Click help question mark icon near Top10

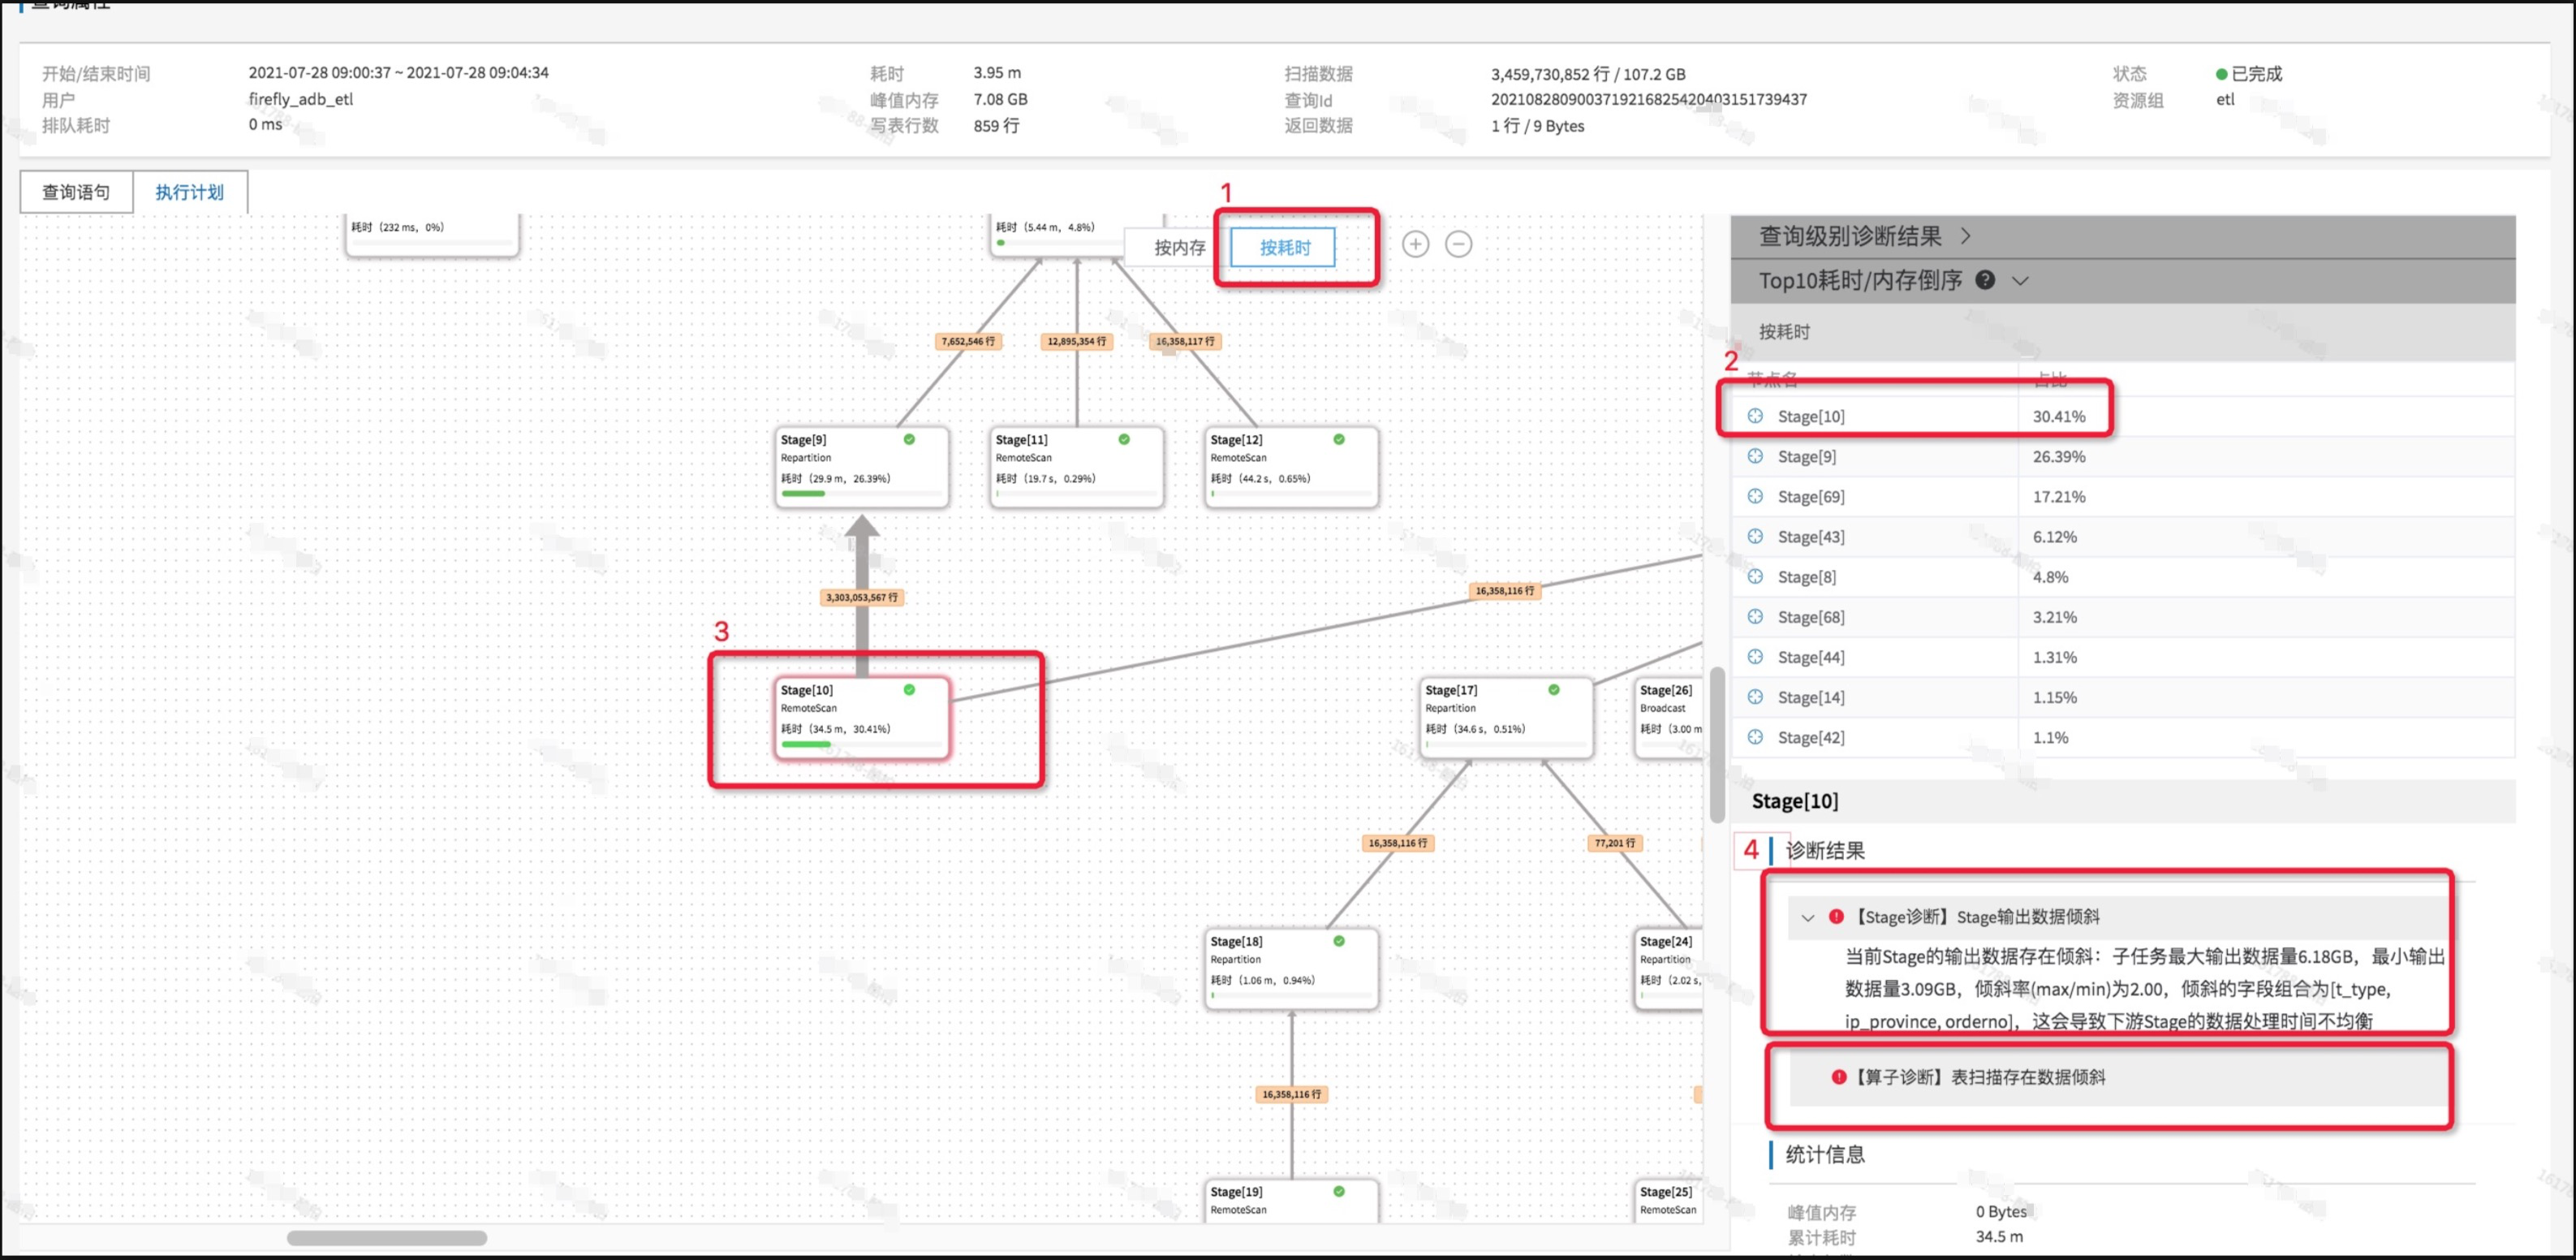(x=1985, y=280)
